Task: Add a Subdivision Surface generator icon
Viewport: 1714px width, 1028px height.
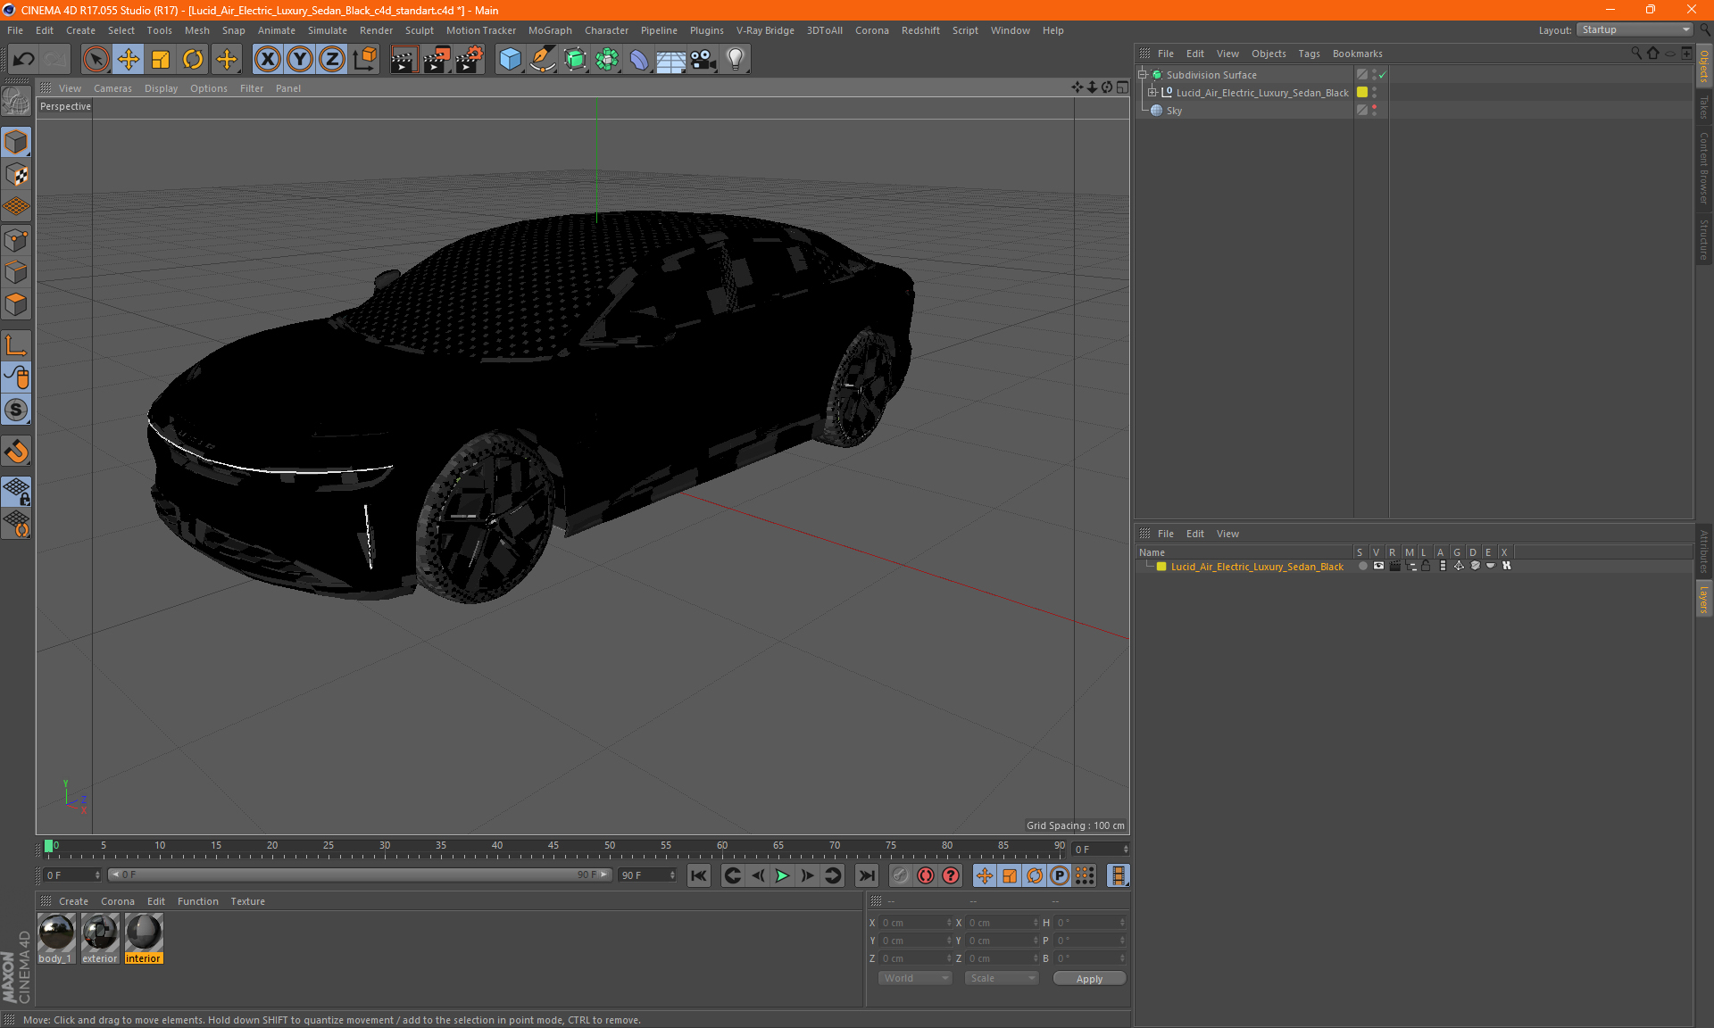Action: tap(575, 60)
